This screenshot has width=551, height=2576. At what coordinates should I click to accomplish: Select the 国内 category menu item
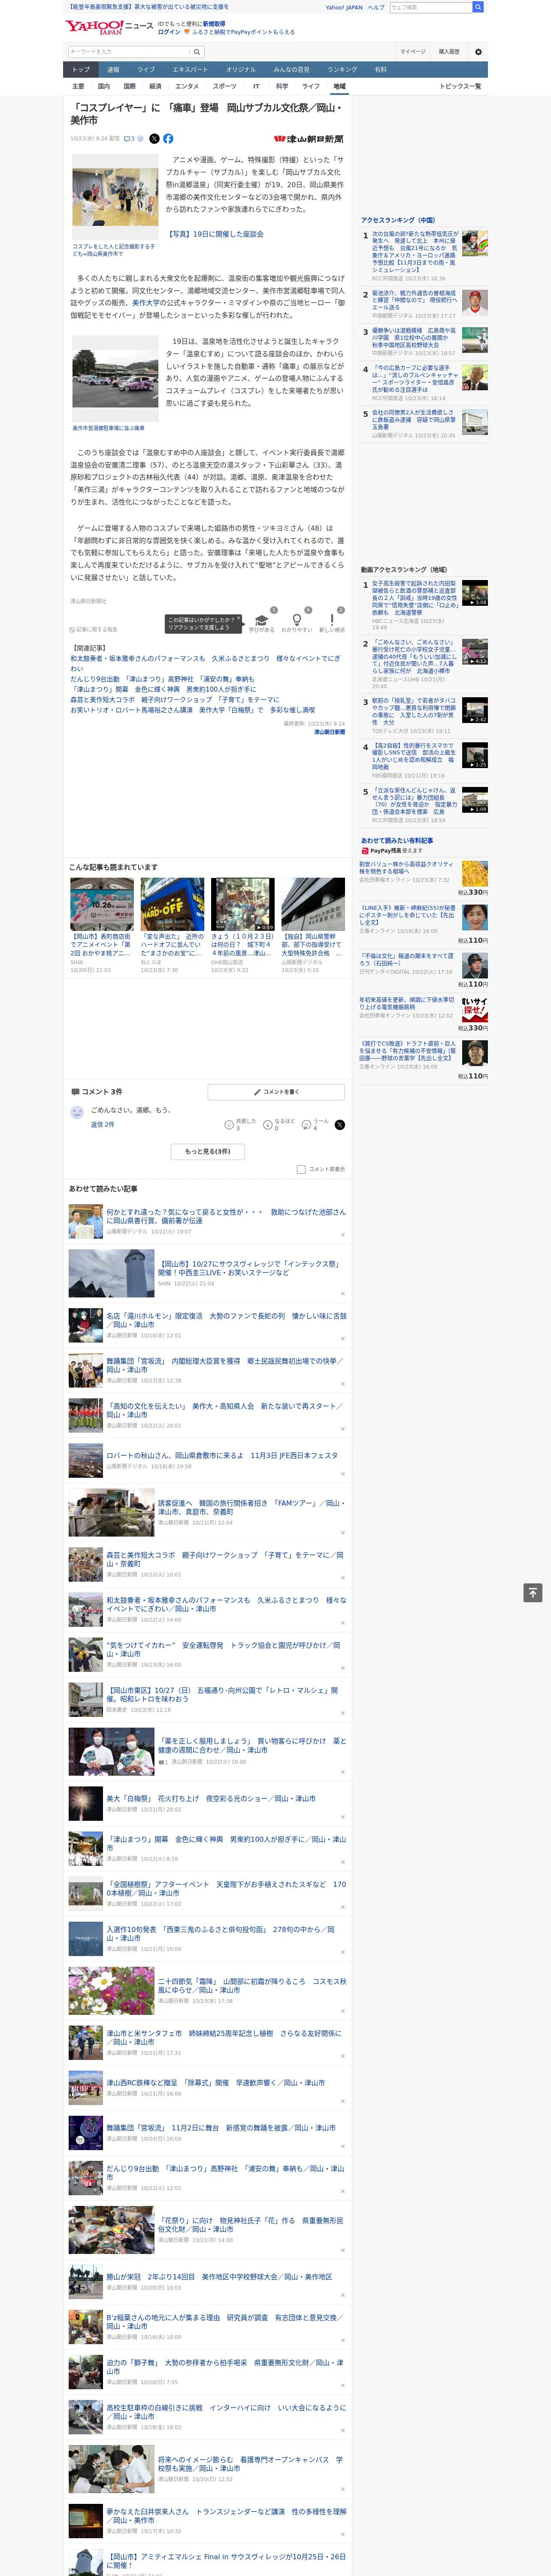(x=104, y=86)
